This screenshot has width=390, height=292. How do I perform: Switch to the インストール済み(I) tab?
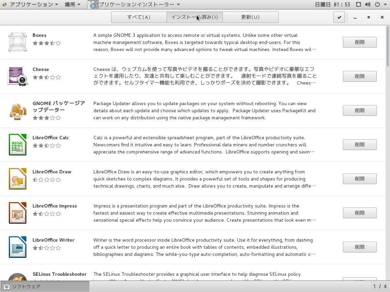195,17
